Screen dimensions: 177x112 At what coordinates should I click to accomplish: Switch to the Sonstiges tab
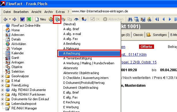pyautogui.click(x=157, y=35)
